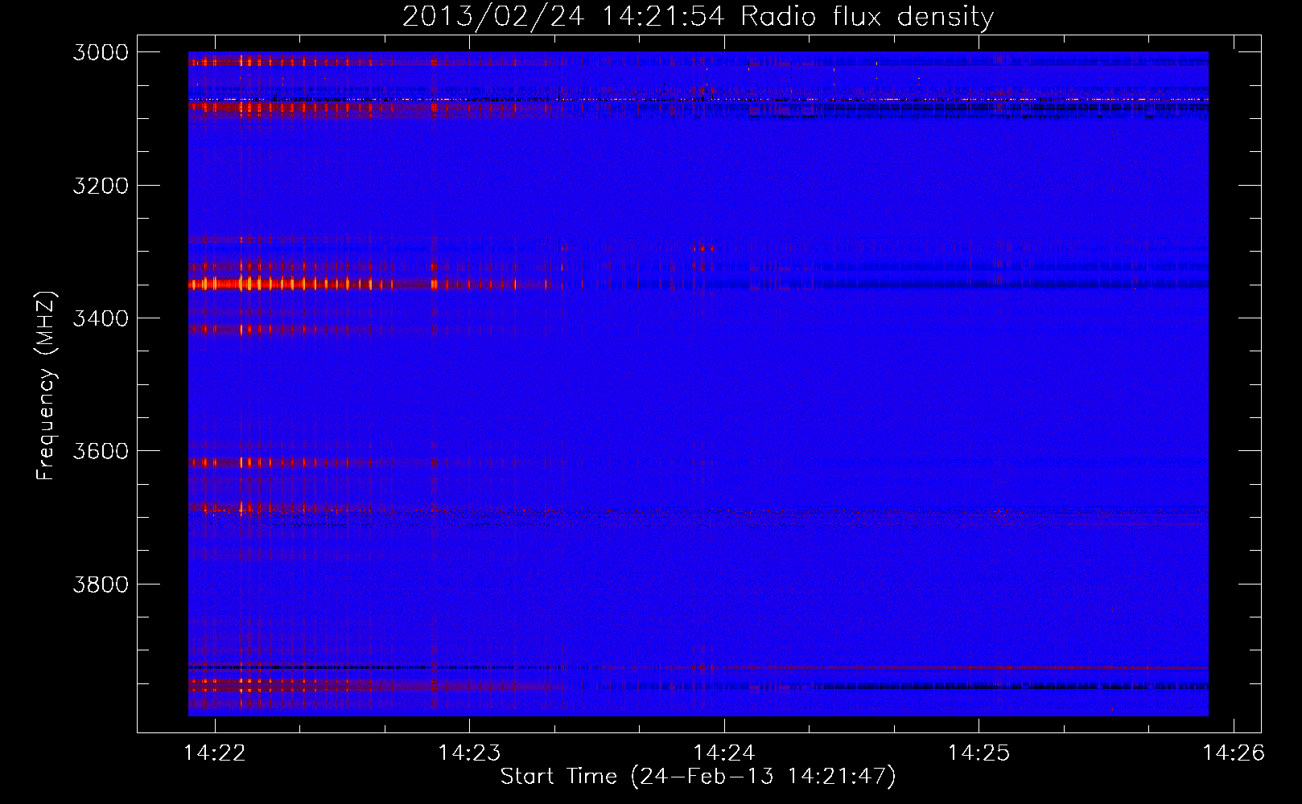Click the '3200' frequency axis label
This screenshot has width=1302, height=804.
[101, 186]
